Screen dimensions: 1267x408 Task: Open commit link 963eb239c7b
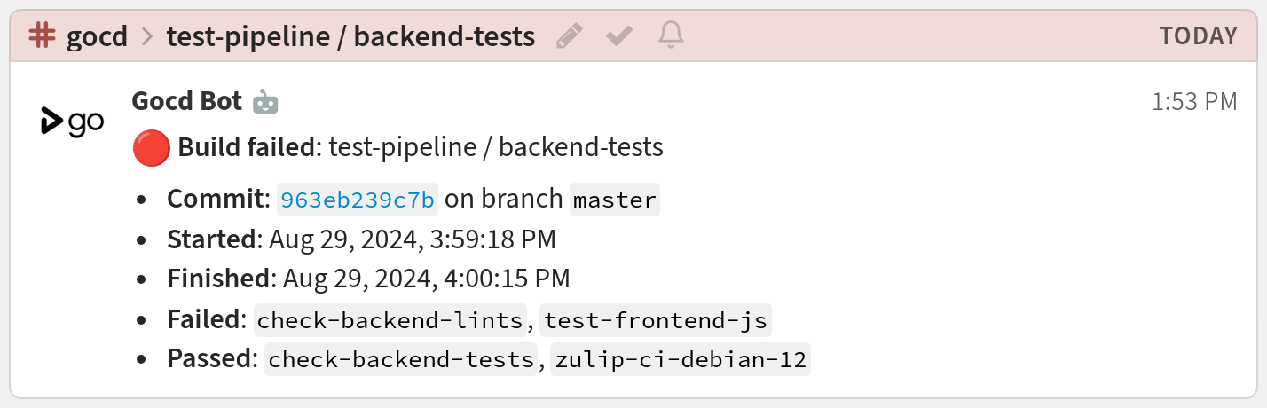point(358,200)
